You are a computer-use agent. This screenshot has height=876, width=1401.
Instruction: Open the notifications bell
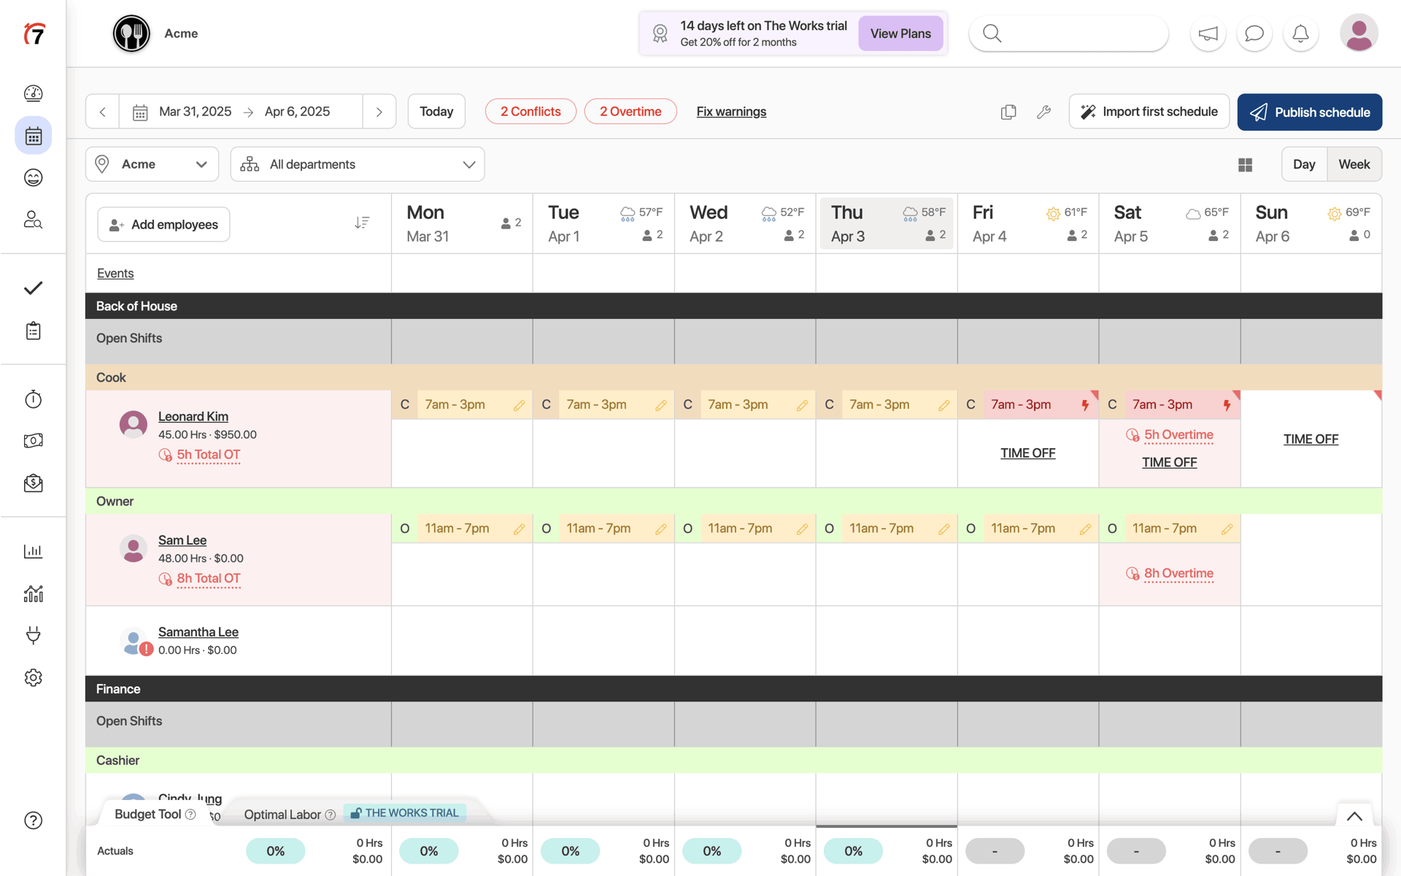tap(1300, 34)
